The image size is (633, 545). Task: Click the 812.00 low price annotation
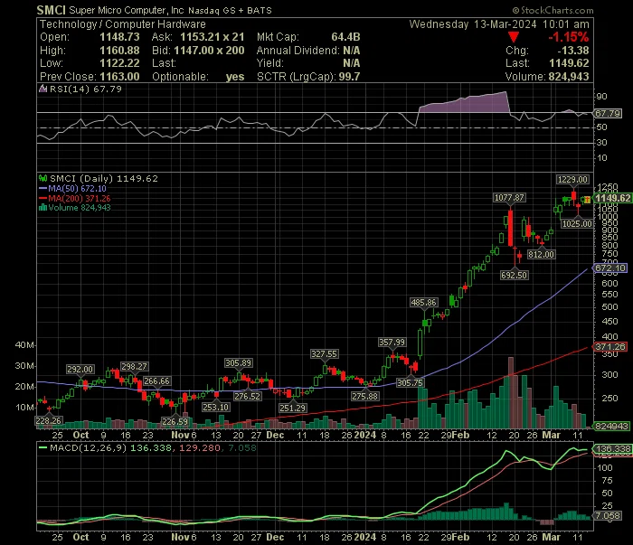tap(542, 255)
